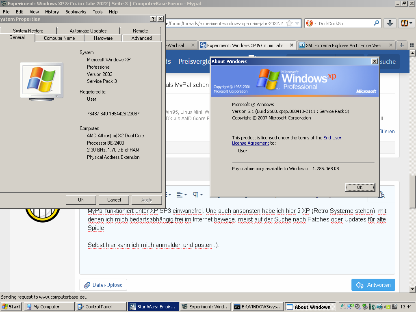Open the End-User License Agreement link

click(287, 140)
